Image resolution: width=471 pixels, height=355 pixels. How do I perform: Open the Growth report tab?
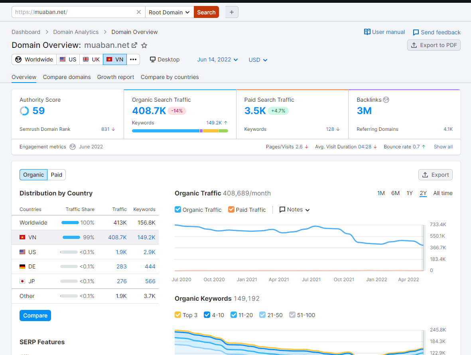[x=116, y=77]
